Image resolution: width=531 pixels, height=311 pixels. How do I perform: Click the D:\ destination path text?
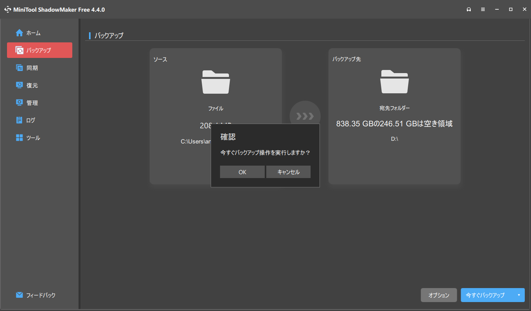point(394,139)
